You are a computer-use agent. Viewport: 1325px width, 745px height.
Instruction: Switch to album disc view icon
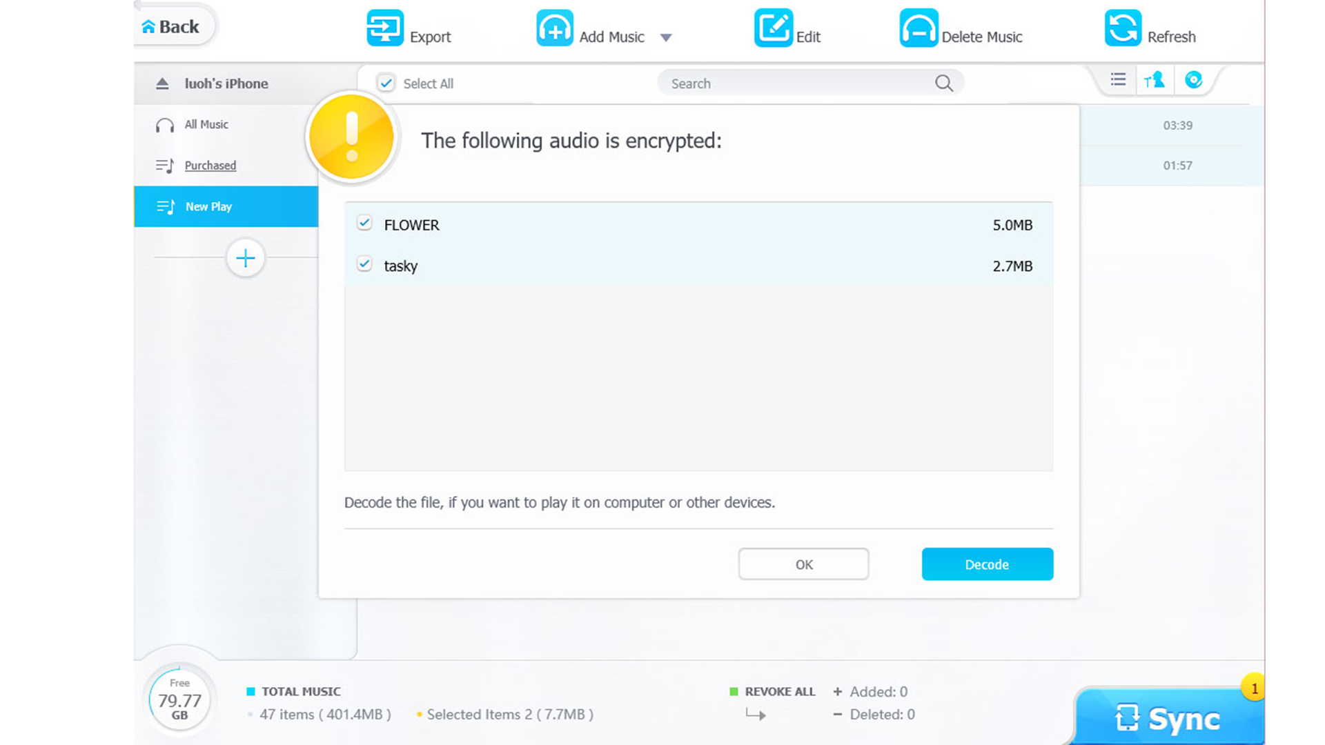coord(1193,80)
